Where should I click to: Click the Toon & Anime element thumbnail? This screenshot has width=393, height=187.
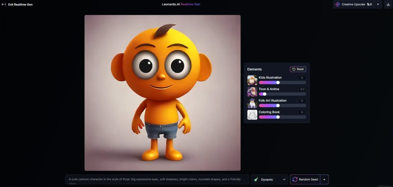[x=252, y=92]
